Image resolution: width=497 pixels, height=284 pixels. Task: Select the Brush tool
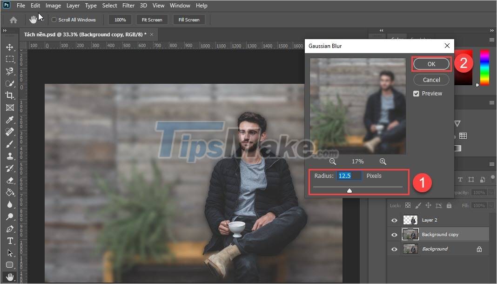pos(9,144)
